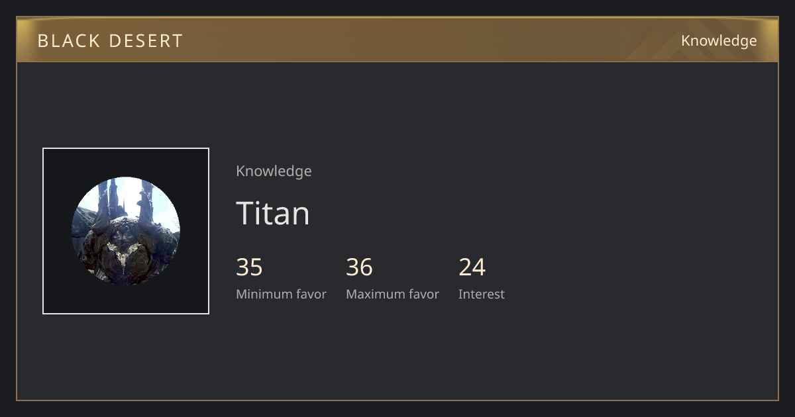
Task: Select the Interest label
Action: 482,295
